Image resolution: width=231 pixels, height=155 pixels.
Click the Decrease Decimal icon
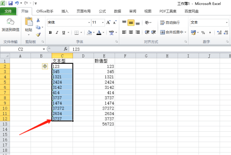(226, 32)
